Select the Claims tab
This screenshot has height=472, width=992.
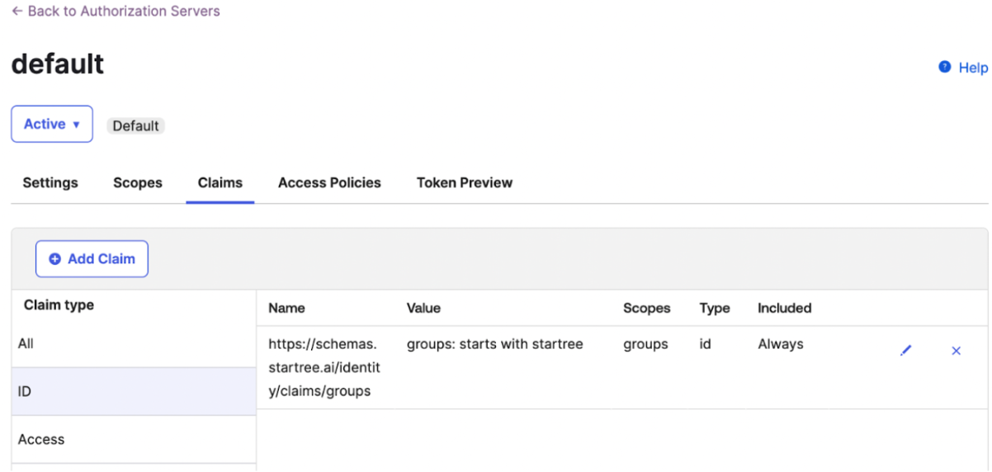tap(220, 182)
